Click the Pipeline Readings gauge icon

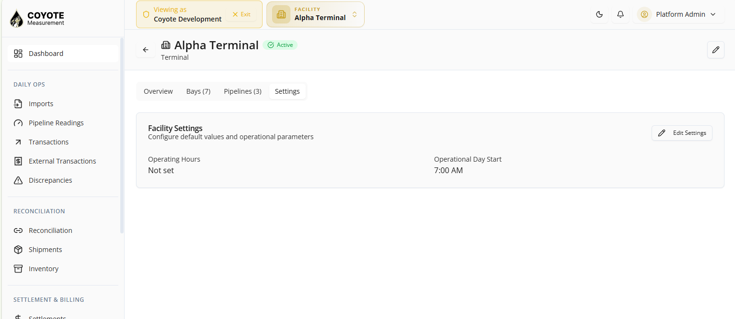[18, 123]
